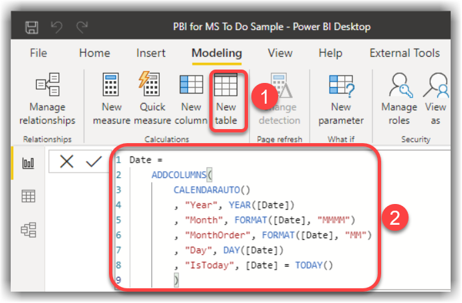Click TODAY() function on line 8

pos(314,266)
